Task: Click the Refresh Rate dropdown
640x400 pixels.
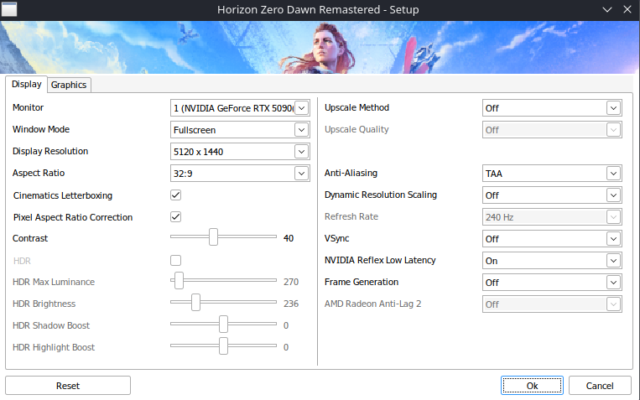Action: pyautogui.click(x=552, y=217)
